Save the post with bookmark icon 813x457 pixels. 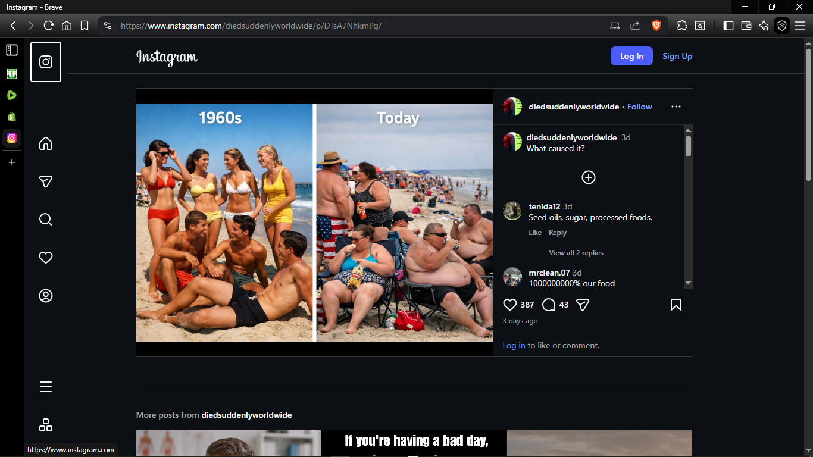tap(676, 305)
